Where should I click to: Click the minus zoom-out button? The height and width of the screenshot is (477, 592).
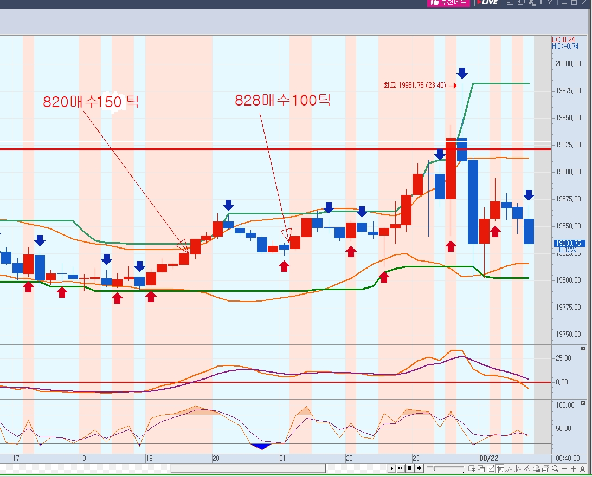point(564,469)
